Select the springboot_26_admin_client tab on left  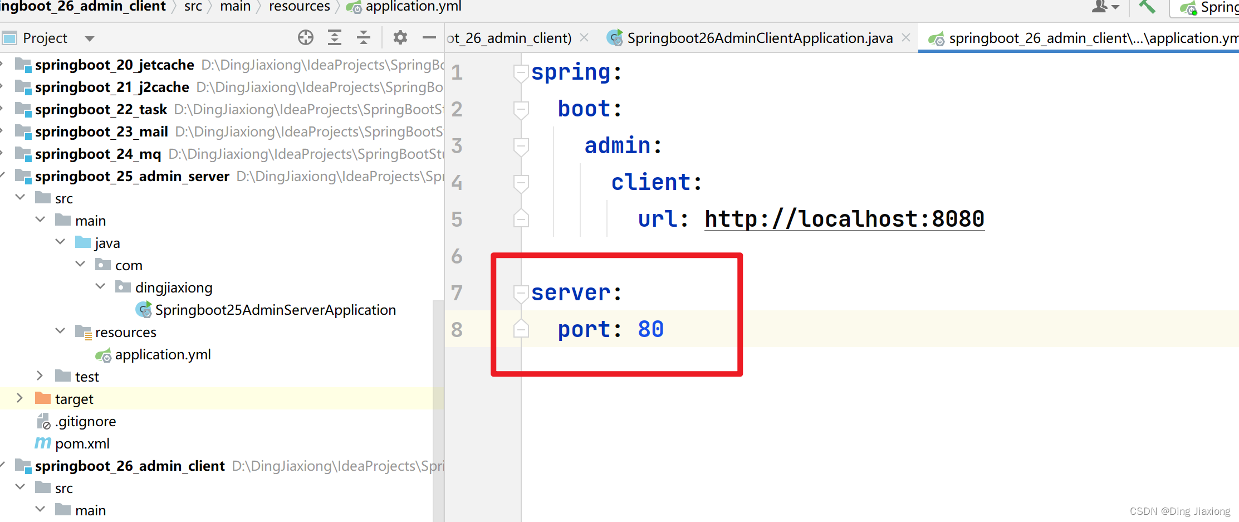coord(509,38)
